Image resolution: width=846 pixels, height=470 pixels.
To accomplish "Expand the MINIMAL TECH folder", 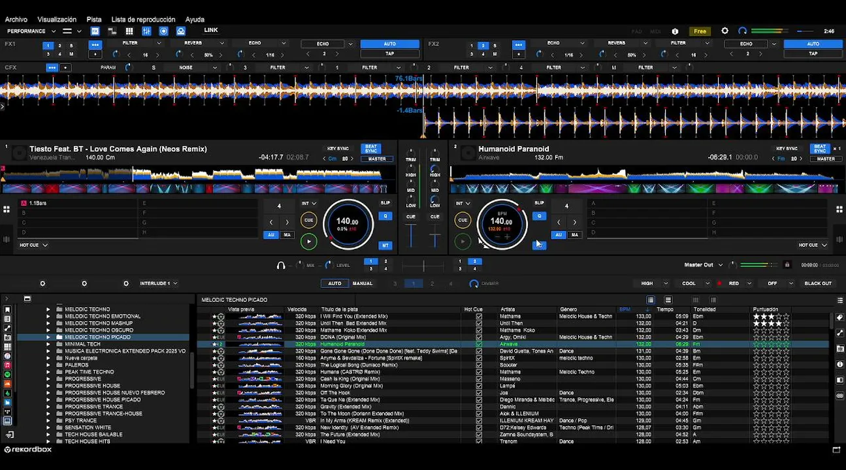I will point(48,344).
